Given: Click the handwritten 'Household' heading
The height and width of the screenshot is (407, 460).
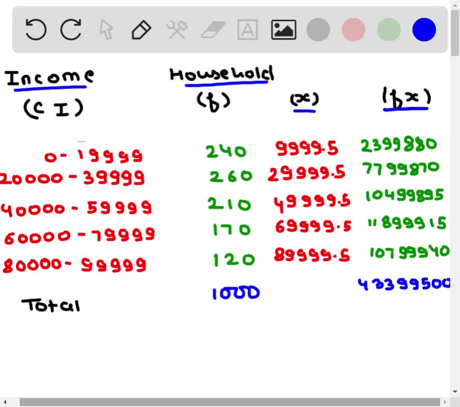Looking at the screenshot, I should coord(222,74).
